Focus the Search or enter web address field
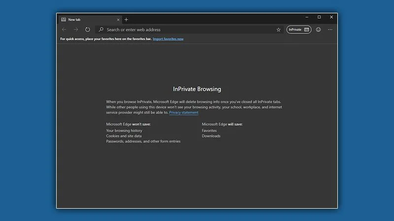The height and width of the screenshot is (221, 394). (189, 29)
